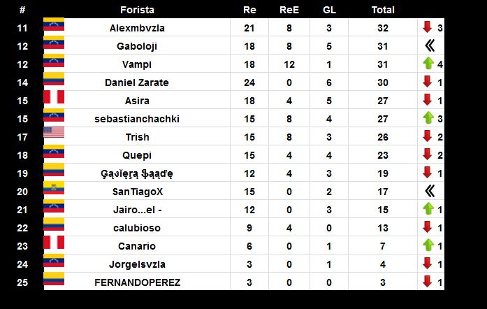This screenshot has width=487, height=309.
Task: Click the forista name Jorgelsvzla
Action: (137, 264)
